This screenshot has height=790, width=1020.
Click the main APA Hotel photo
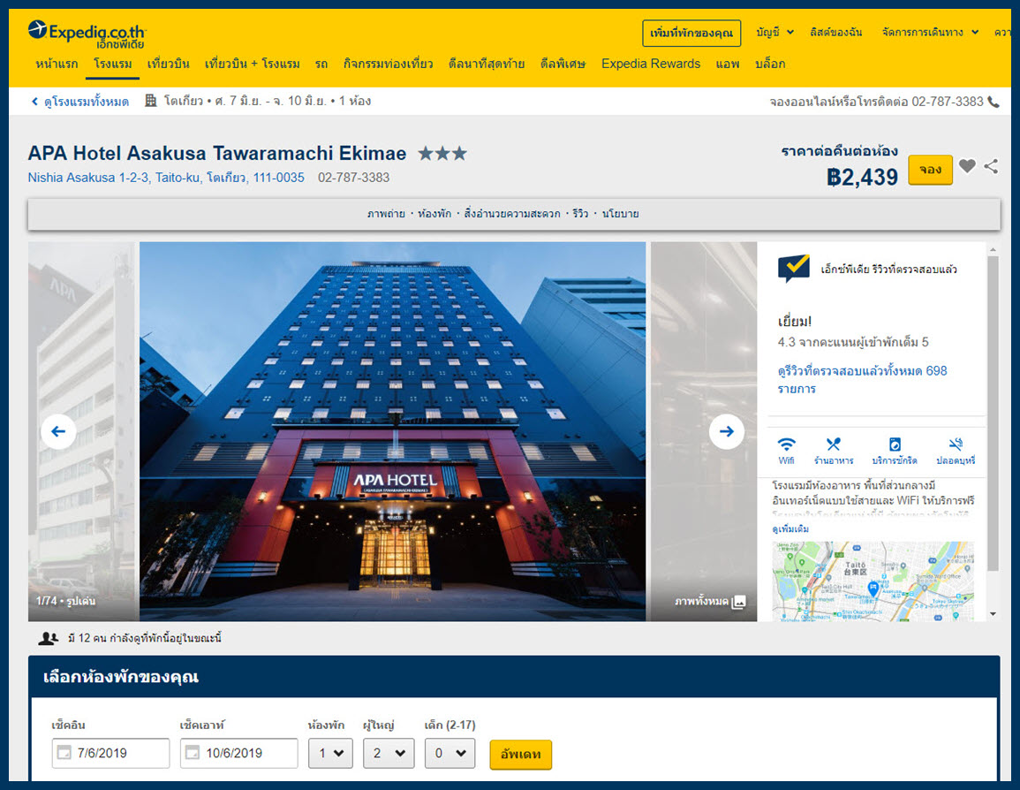point(392,431)
